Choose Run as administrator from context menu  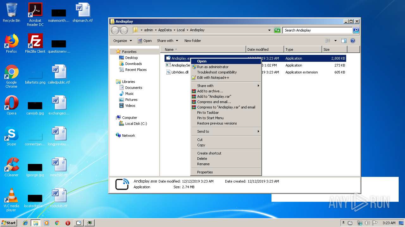(x=212, y=67)
